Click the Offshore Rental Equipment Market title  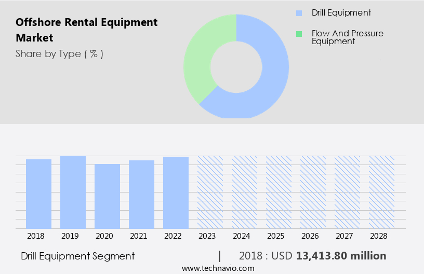click(x=87, y=30)
